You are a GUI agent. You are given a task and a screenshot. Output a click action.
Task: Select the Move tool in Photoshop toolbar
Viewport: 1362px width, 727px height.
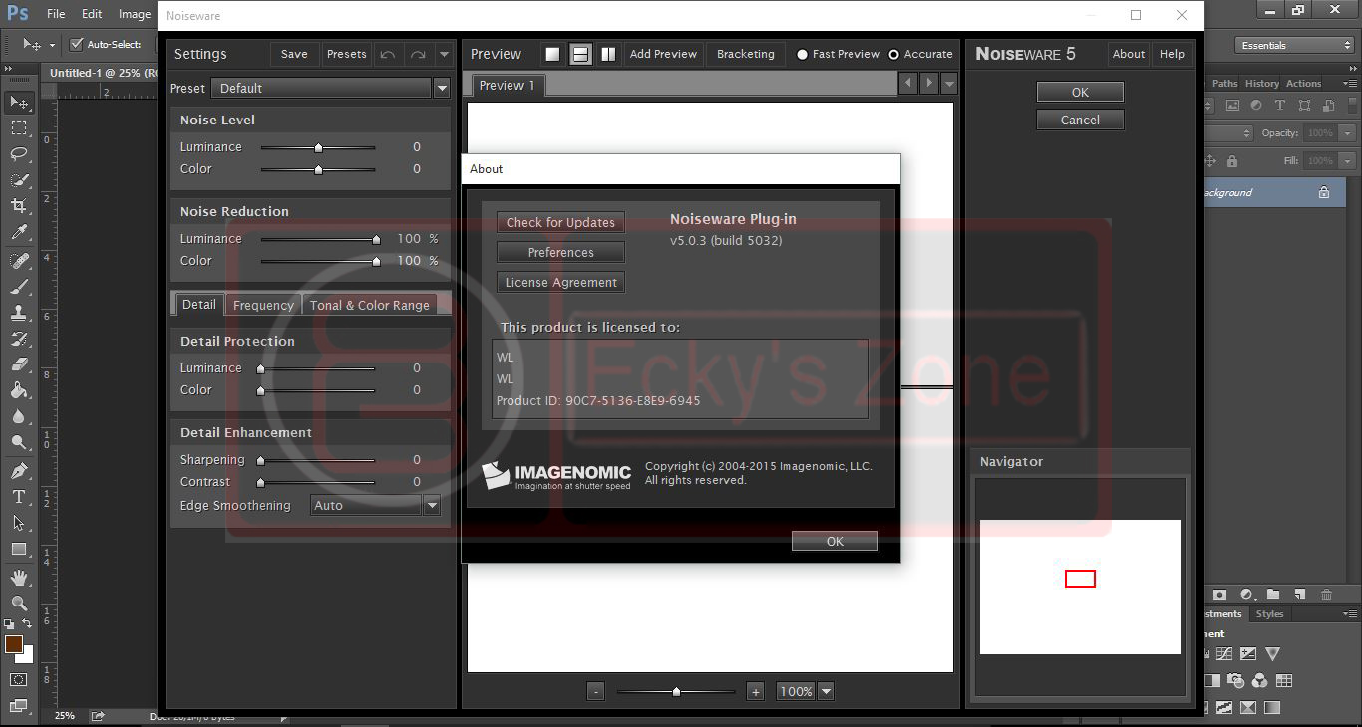(19, 102)
